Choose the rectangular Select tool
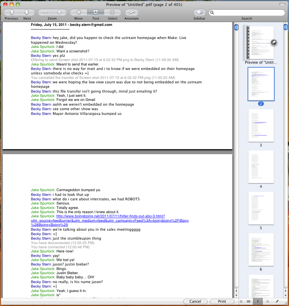Viewport: 289px width, 306px height. click(x=112, y=12)
